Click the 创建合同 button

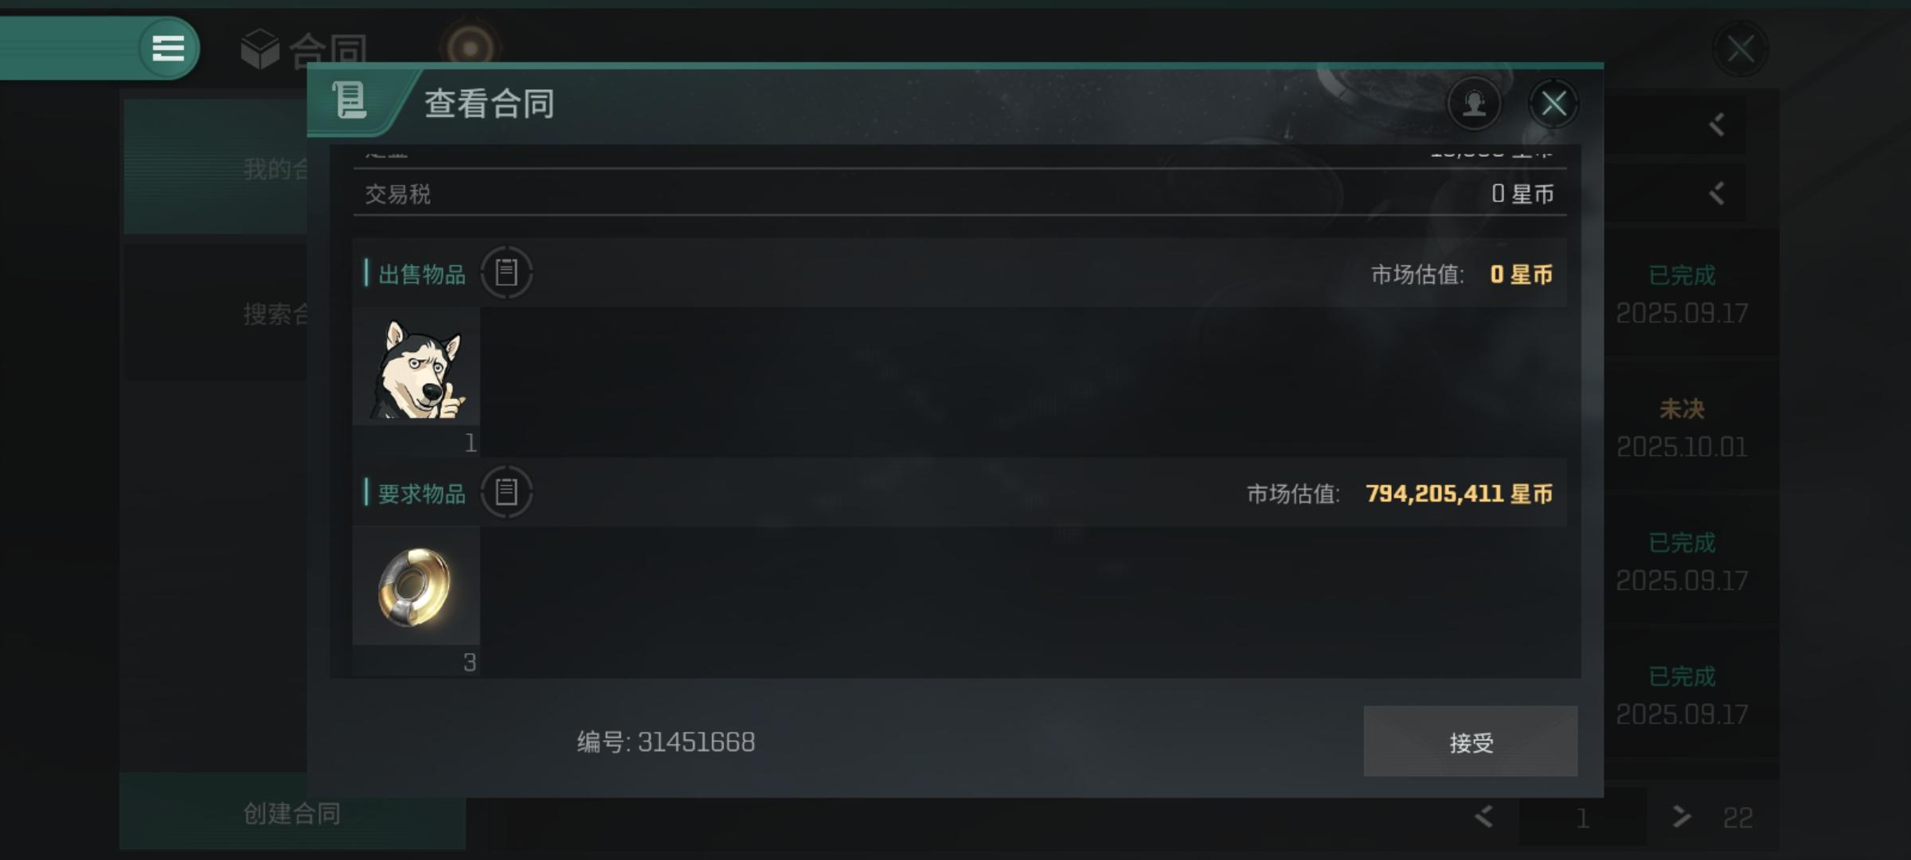pos(292,813)
